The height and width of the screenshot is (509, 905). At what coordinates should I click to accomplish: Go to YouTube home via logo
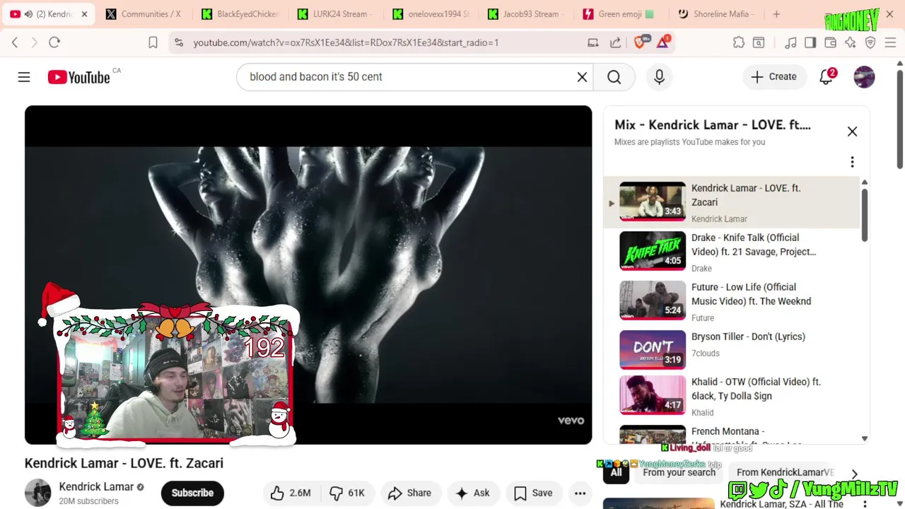pos(79,77)
